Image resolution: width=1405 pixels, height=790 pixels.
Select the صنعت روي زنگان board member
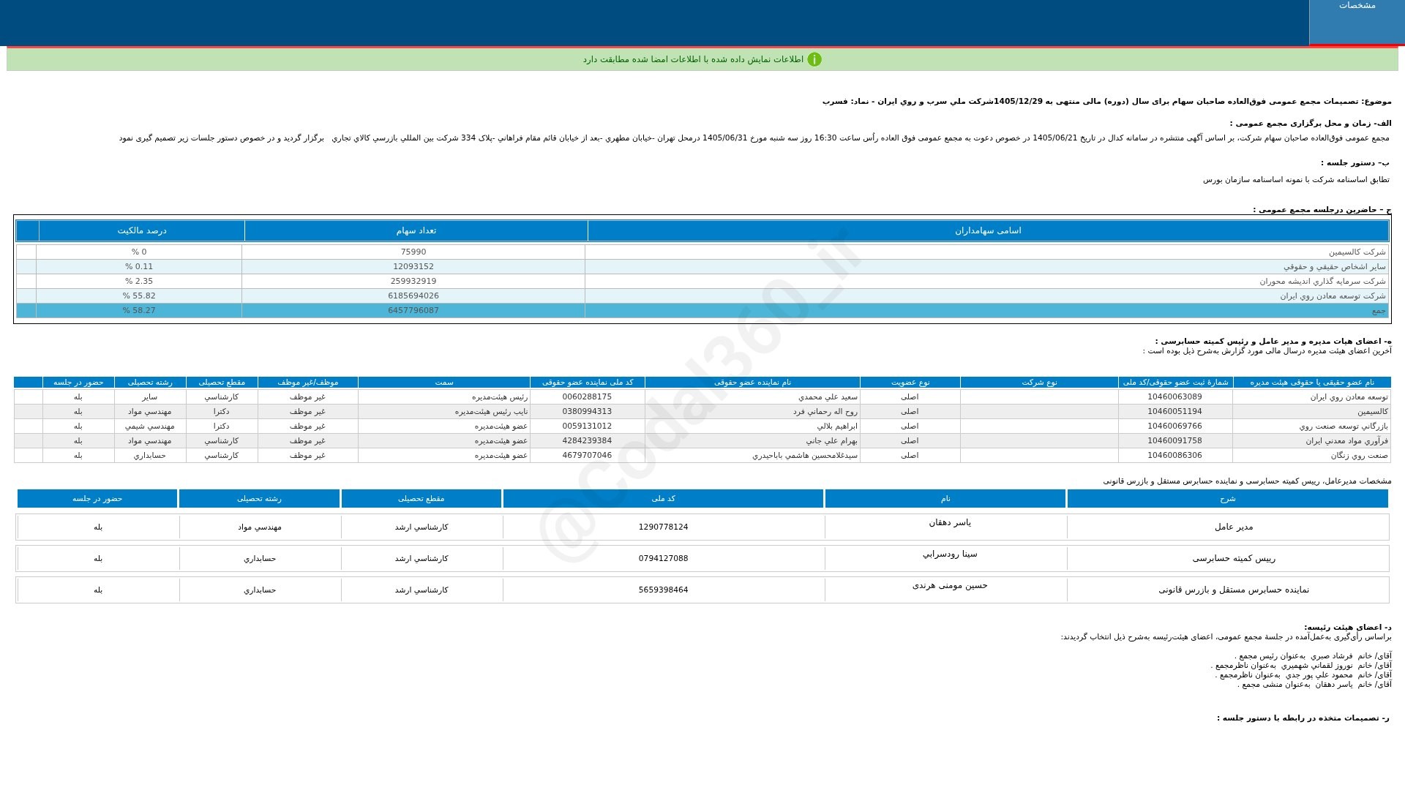[x=1359, y=456]
